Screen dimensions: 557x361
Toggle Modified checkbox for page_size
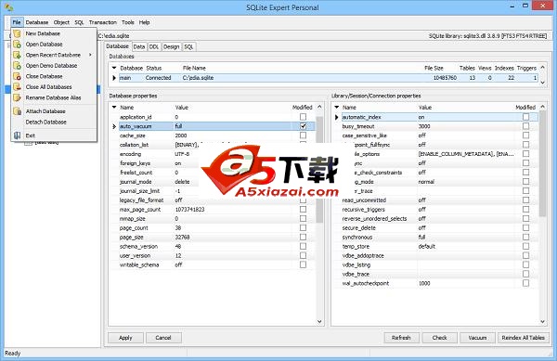[303, 238]
